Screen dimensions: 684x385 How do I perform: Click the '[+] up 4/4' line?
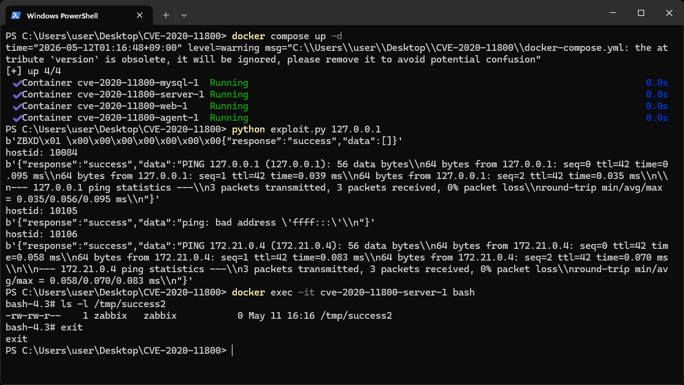point(33,71)
